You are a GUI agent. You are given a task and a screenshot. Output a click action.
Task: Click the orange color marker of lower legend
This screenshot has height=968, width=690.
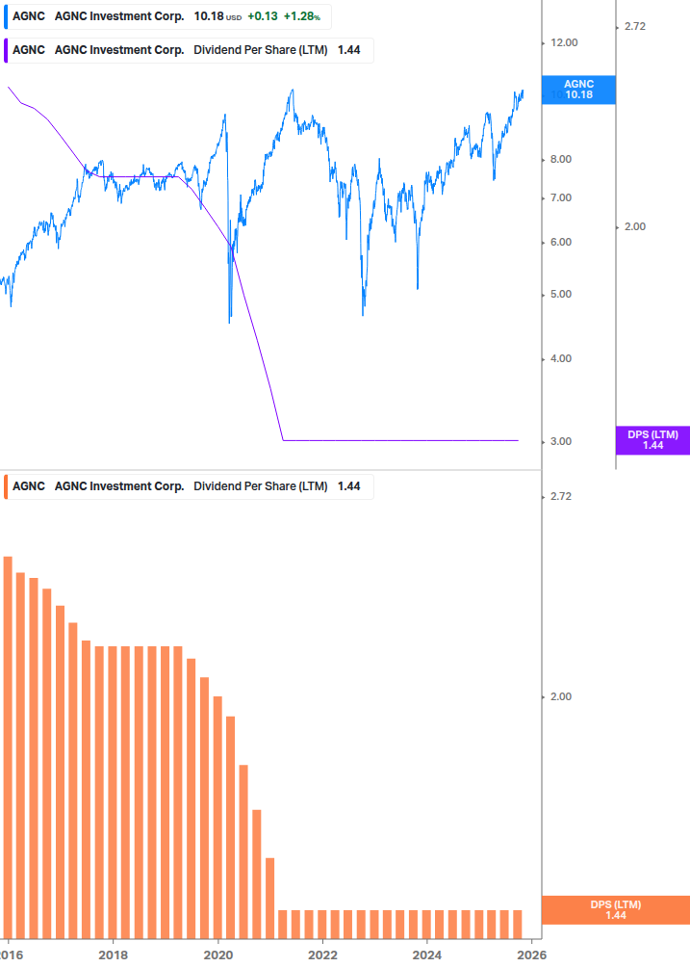pos(6,486)
